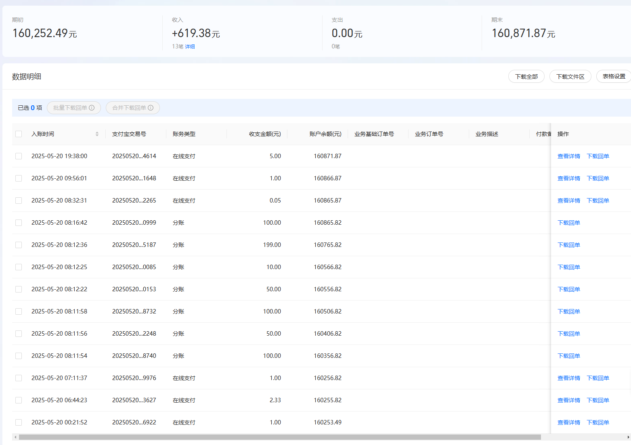Screen dimensions: 631x445
Task: Check the row for 2025-05-20 00:21:52
Action: pyautogui.click(x=19, y=422)
